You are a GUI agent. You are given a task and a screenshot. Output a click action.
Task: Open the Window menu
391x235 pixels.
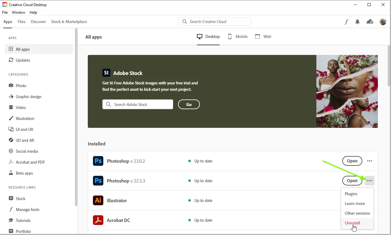click(19, 12)
